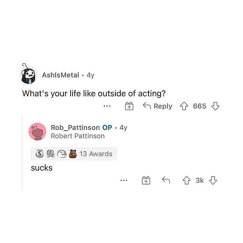
Task: Click AshIsMetal's avatar image
Action: [x=28, y=74]
